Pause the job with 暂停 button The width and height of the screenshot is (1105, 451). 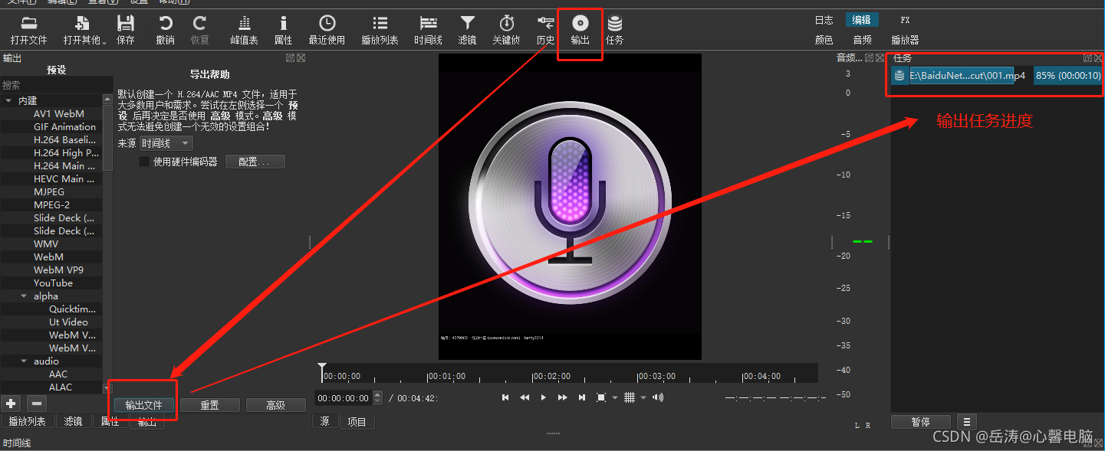point(921,422)
